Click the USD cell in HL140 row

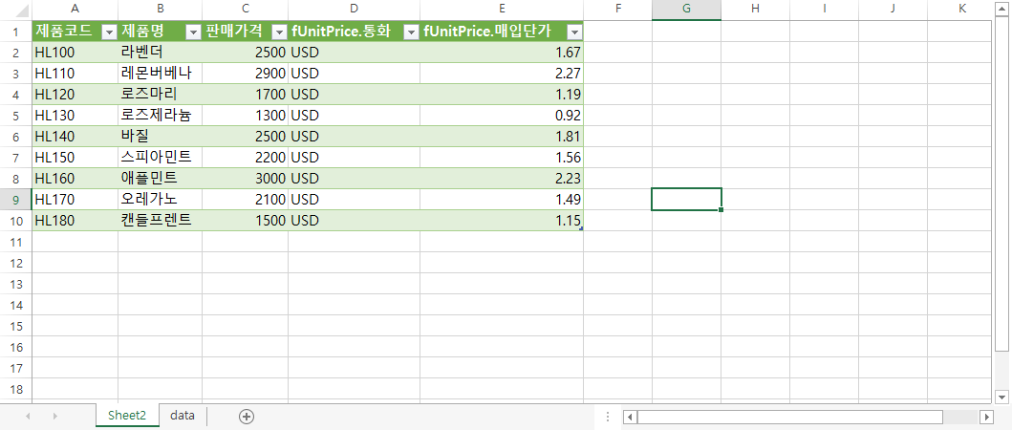(x=355, y=137)
